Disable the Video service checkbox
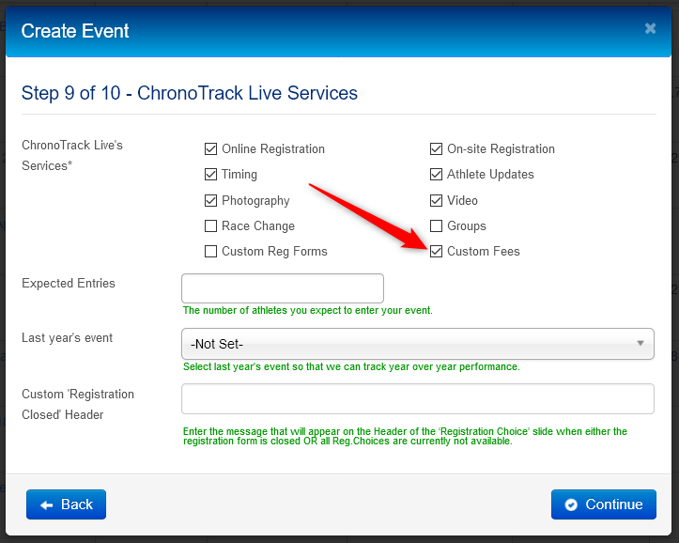679x543 pixels. [x=436, y=200]
